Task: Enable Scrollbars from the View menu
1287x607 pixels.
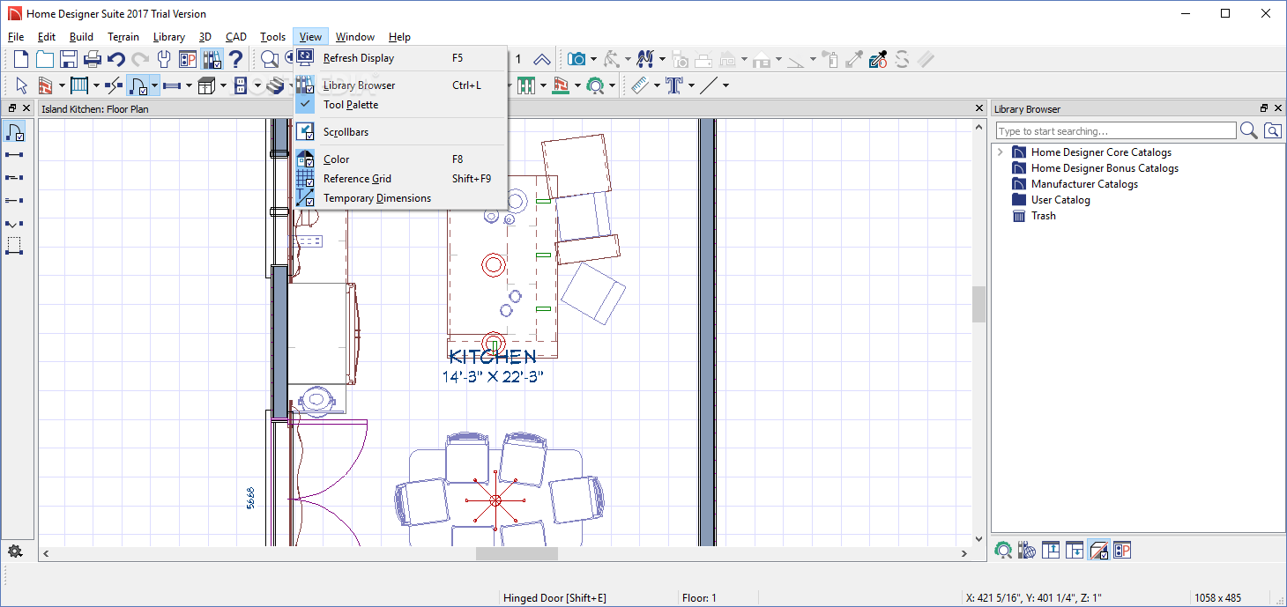Action: [346, 131]
